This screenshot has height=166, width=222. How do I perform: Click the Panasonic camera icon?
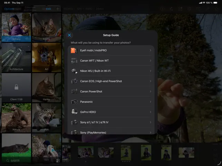point(74,102)
